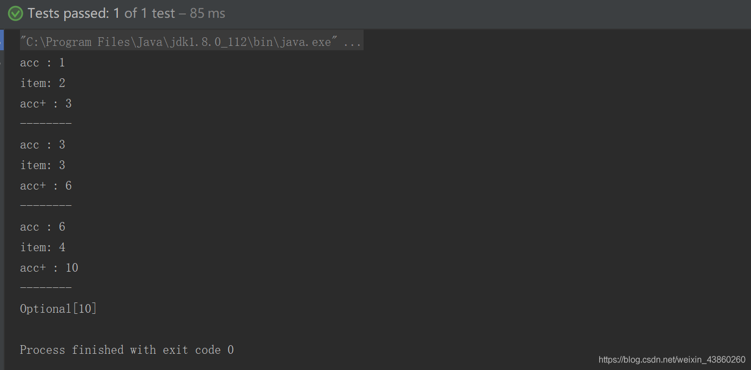Open the blog.csdn.net watermark link
751x370 pixels.
click(x=672, y=360)
